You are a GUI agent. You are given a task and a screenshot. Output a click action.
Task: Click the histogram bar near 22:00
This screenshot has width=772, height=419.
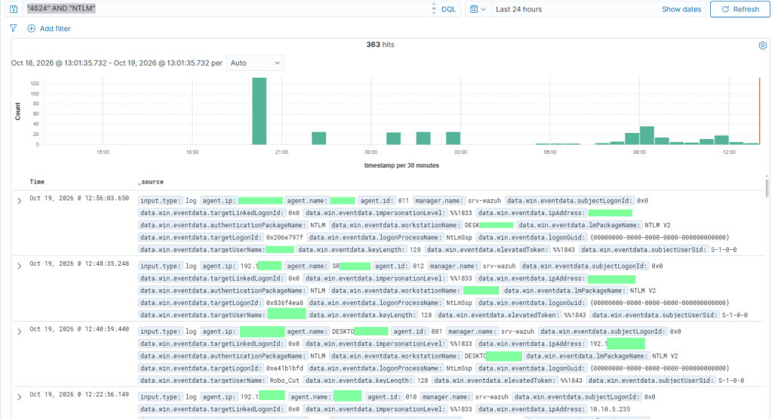319,138
